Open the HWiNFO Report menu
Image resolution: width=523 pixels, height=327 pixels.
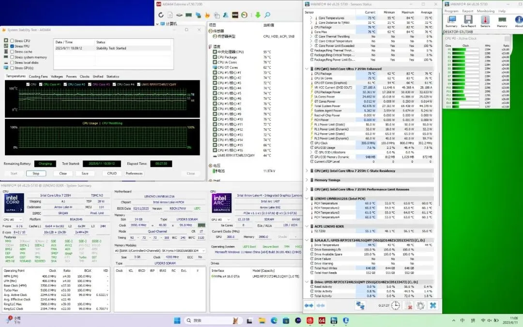tap(468, 11)
